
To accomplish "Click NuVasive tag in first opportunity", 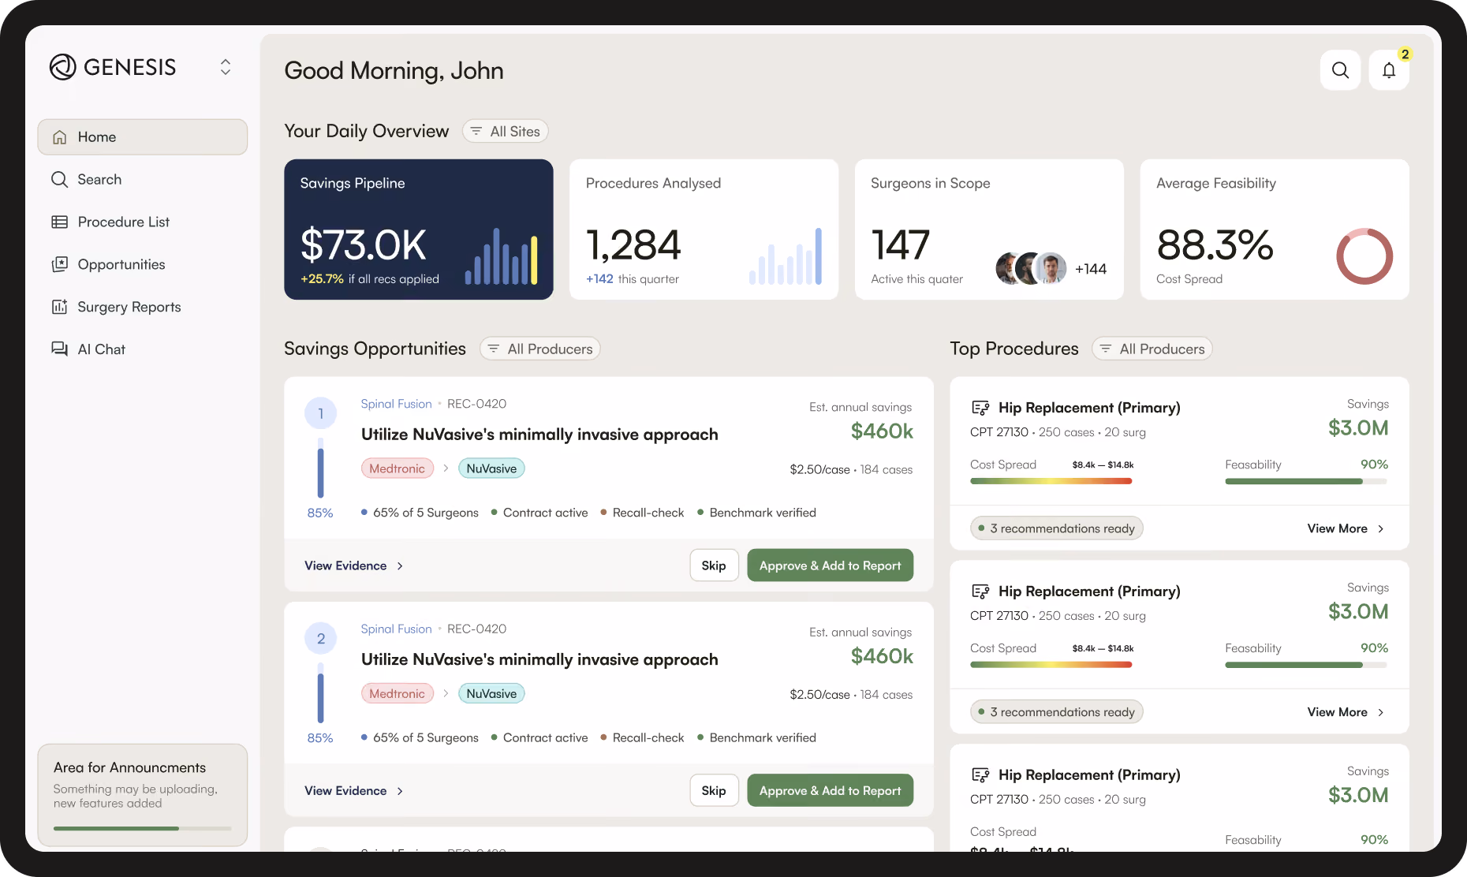I will pos(491,468).
